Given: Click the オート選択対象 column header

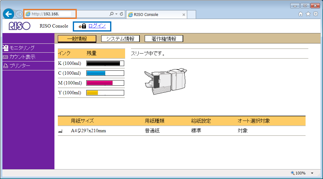Looking at the screenshot, I should tap(254, 121).
